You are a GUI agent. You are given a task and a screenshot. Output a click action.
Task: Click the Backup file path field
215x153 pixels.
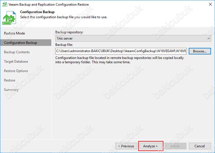[x=121, y=51]
